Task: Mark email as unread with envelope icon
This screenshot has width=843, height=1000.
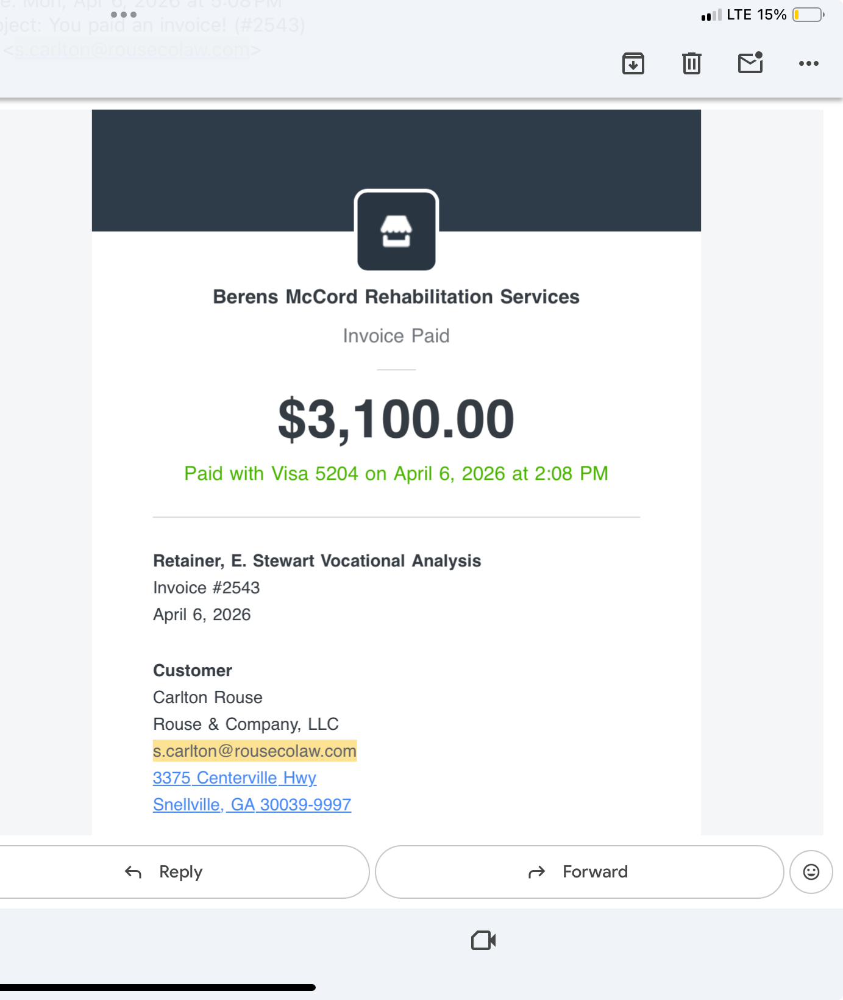Action: click(750, 62)
